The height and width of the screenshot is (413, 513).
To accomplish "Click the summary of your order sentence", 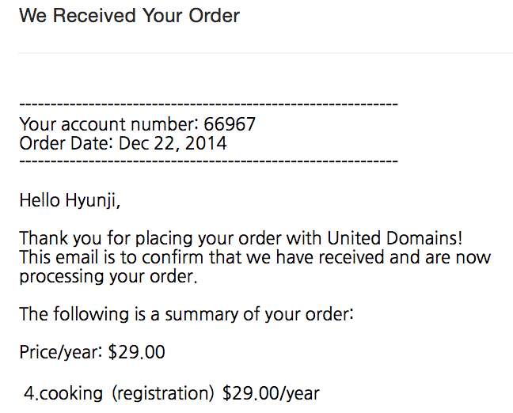I will (187, 314).
